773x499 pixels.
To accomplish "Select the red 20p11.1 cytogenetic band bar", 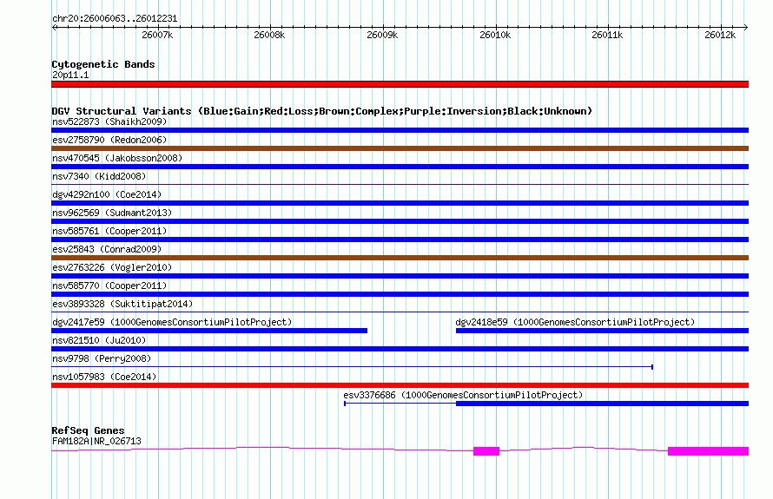I will [400, 84].
